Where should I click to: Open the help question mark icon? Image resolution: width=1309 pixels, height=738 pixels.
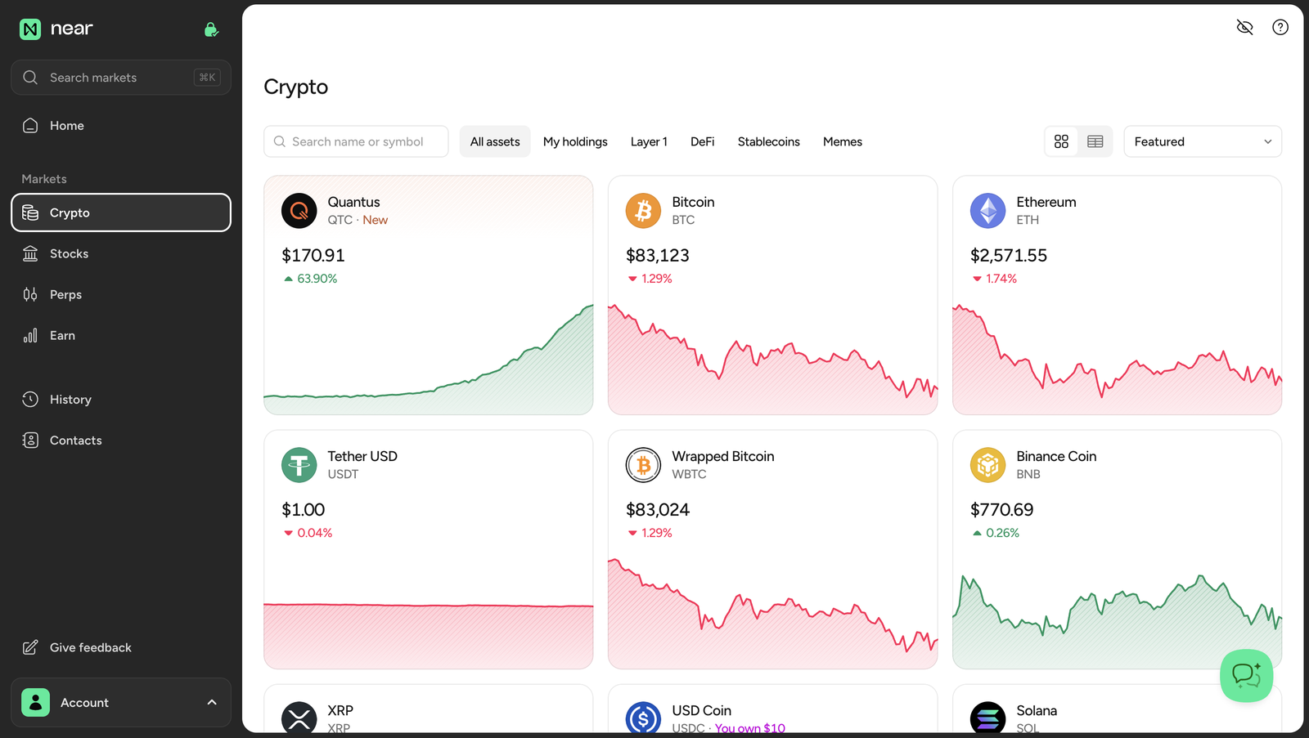click(x=1280, y=27)
